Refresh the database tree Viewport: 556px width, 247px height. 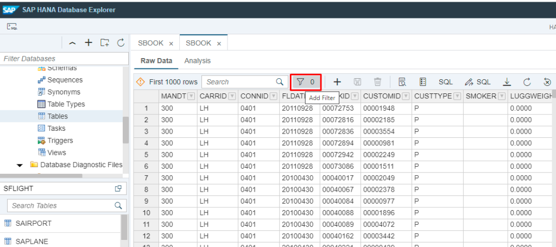[x=121, y=43]
